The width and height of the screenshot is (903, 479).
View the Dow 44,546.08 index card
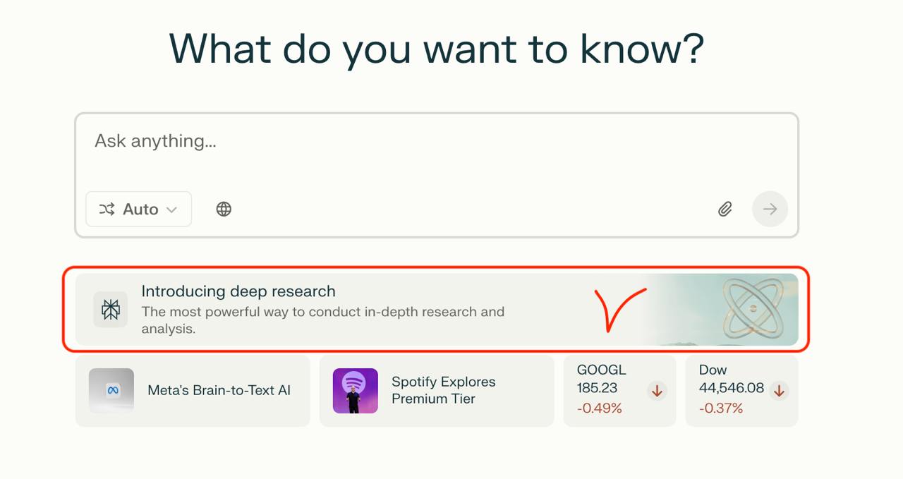pos(741,389)
